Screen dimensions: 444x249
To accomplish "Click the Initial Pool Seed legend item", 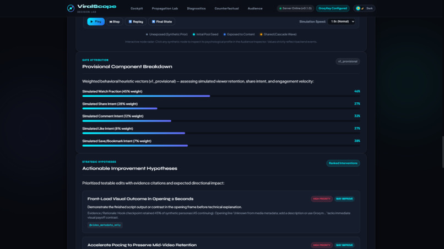I will pos(205,35).
